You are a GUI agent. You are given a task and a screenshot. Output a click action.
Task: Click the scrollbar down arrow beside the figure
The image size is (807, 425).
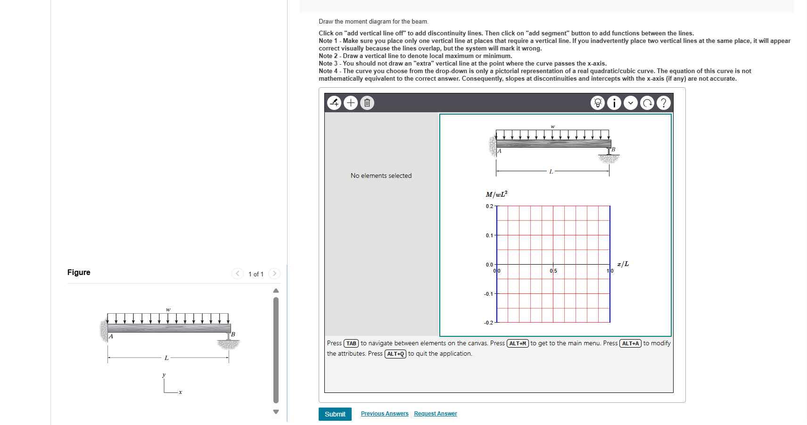276,411
